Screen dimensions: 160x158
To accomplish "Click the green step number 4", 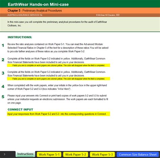I will (3, 86).
